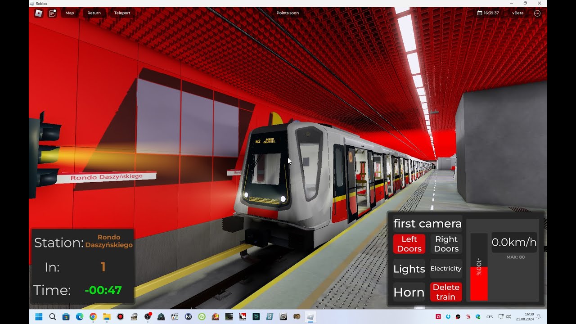Open the Windows Start menu
This screenshot has height=324, width=576.
[x=39, y=317]
